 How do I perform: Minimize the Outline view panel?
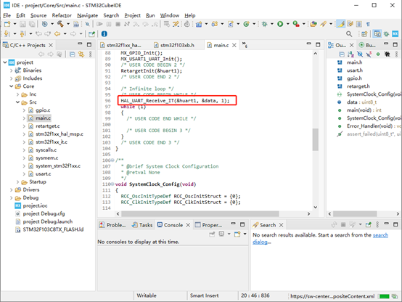point(386,44)
